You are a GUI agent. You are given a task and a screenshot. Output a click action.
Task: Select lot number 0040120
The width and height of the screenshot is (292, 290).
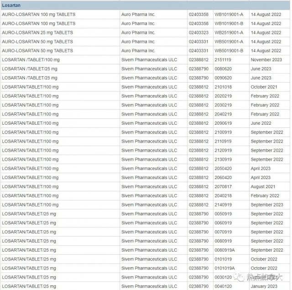tap(223, 286)
